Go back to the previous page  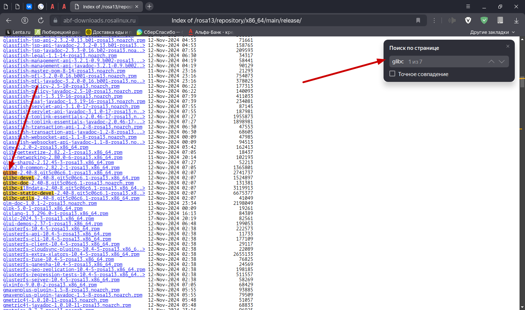9,20
